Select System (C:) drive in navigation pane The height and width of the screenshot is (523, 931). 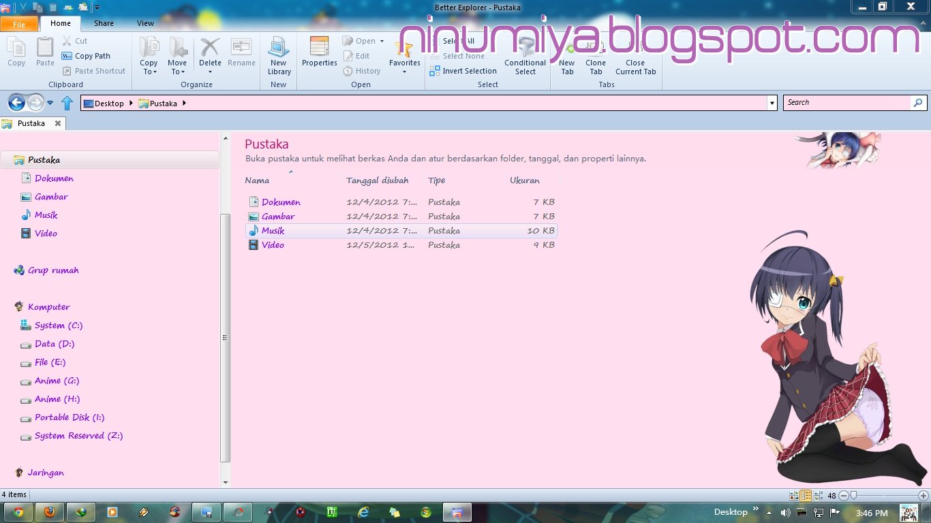[59, 326]
